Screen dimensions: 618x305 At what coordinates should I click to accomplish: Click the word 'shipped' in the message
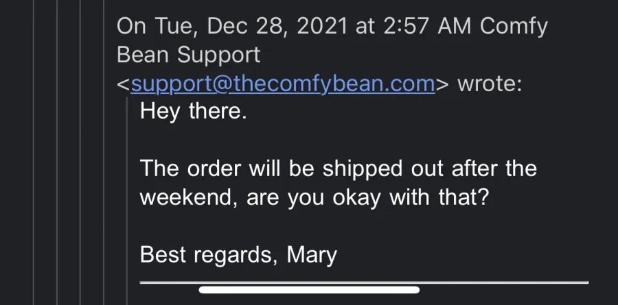click(x=363, y=169)
